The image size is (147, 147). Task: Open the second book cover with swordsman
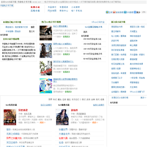(46, 51)
